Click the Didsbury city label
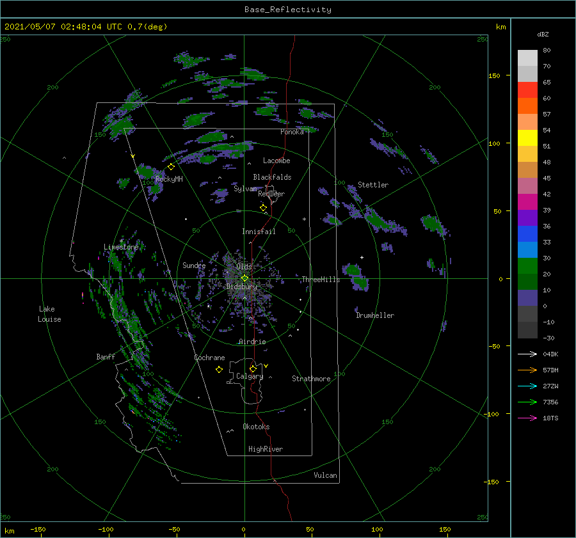The height and width of the screenshot is (538, 576). pos(241,287)
